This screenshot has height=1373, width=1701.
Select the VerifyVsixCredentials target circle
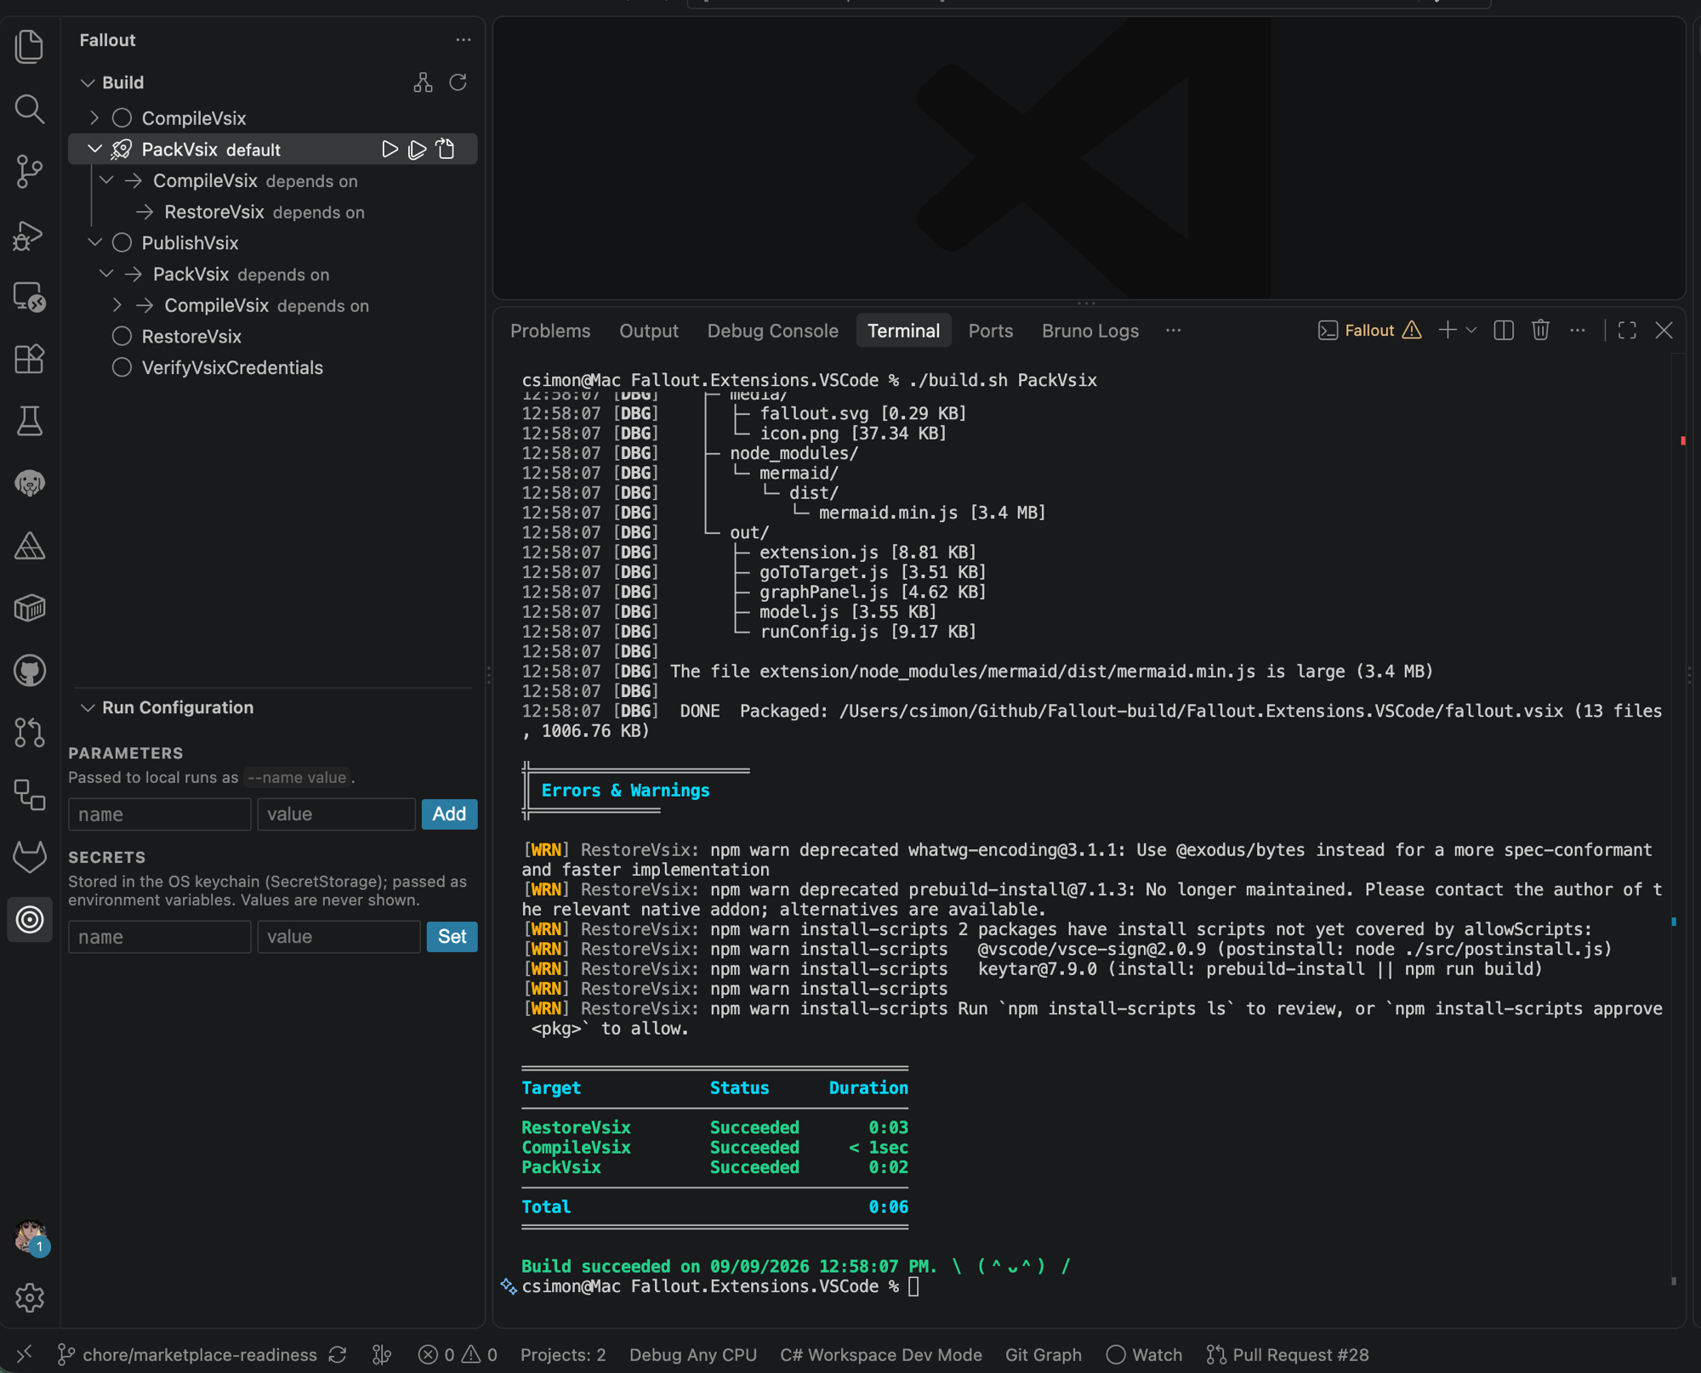(x=122, y=368)
